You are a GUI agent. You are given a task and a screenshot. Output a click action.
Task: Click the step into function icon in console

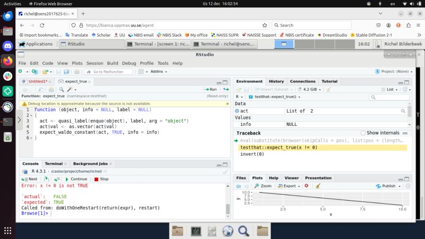tap(46, 179)
